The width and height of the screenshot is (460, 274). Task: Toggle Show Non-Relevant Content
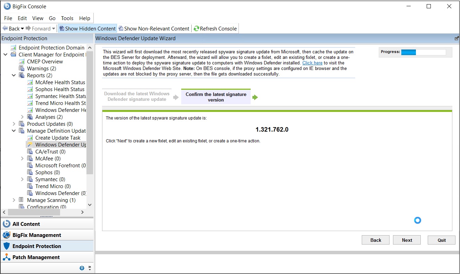[154, 28]
